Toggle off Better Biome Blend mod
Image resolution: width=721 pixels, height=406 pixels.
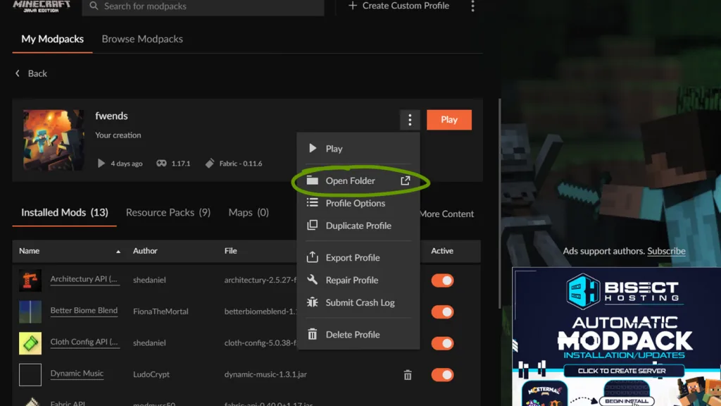(x=442, y=312)
